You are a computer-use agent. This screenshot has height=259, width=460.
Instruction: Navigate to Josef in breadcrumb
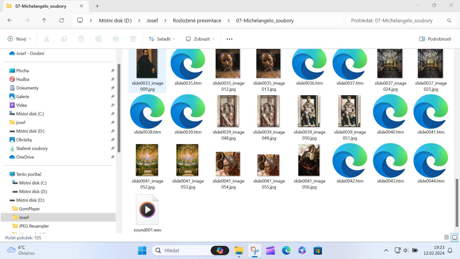pyautogui.click(x=152, y=21)
